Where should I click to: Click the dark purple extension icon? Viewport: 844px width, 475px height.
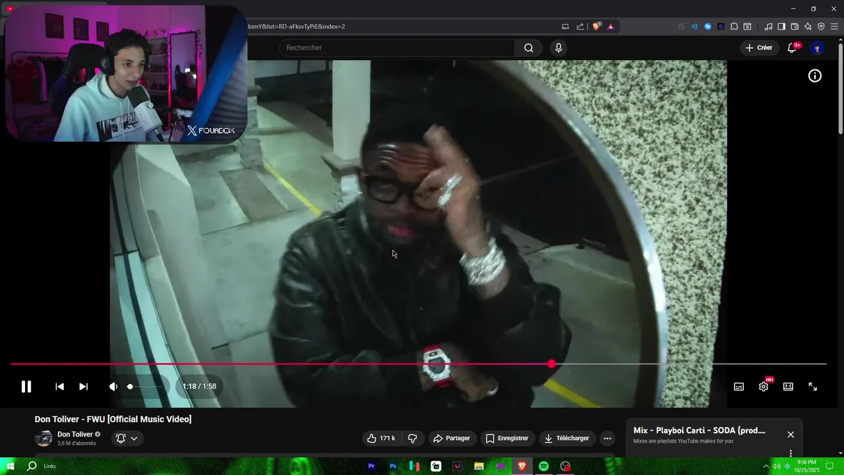coord(721,26)
